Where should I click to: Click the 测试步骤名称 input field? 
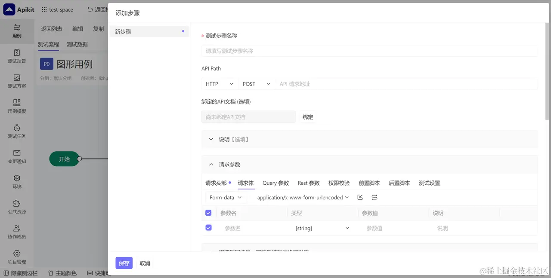point(369,51)
